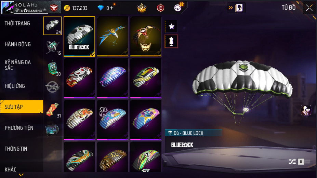
Task: Toggle the list view switch
Action: pos(304,162)
